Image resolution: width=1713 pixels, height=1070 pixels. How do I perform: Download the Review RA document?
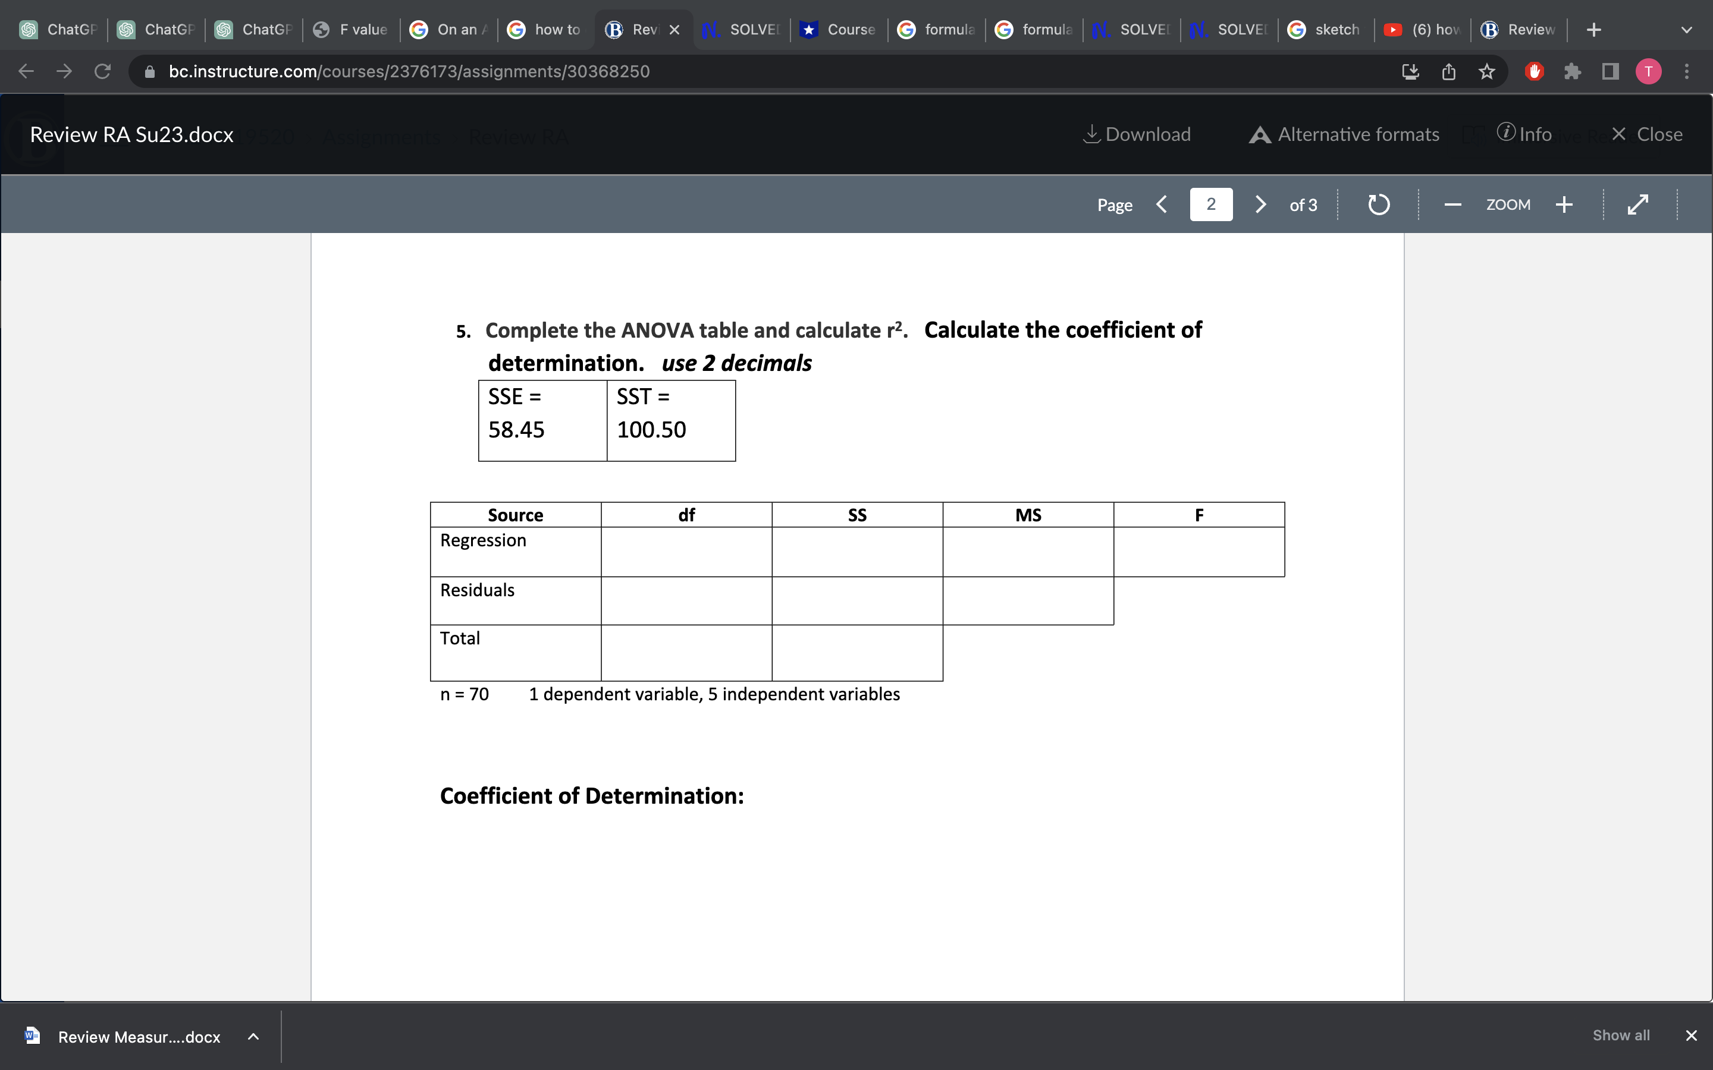tap(1136, 134)
